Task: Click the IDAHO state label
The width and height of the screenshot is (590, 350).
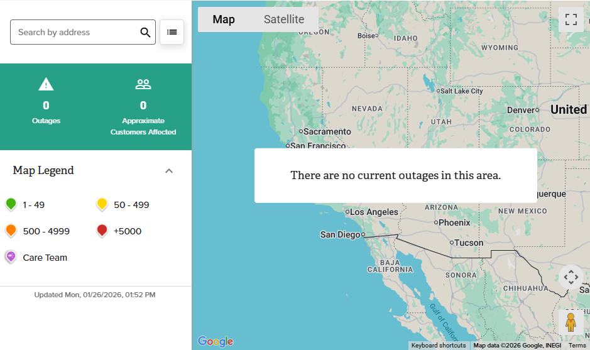Action: [x=406, y=38]
